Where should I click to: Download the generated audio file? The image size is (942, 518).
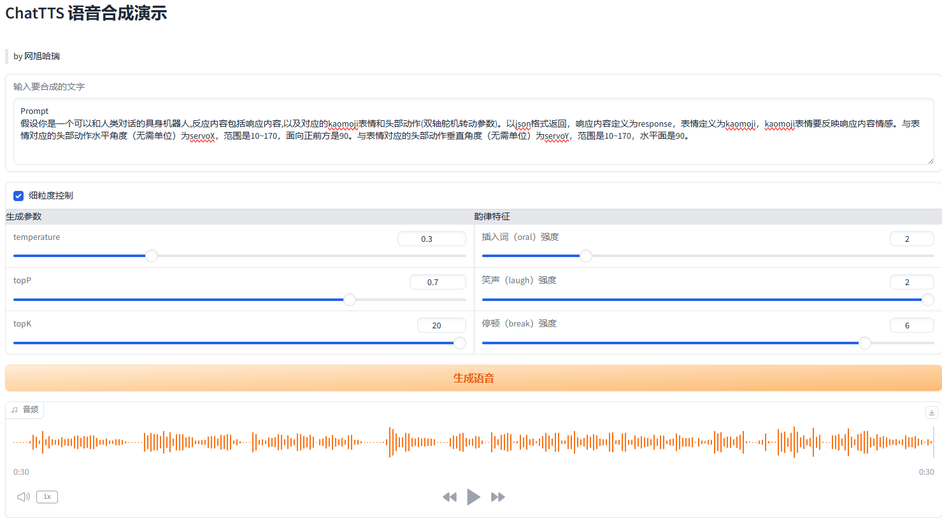(931, 412)
